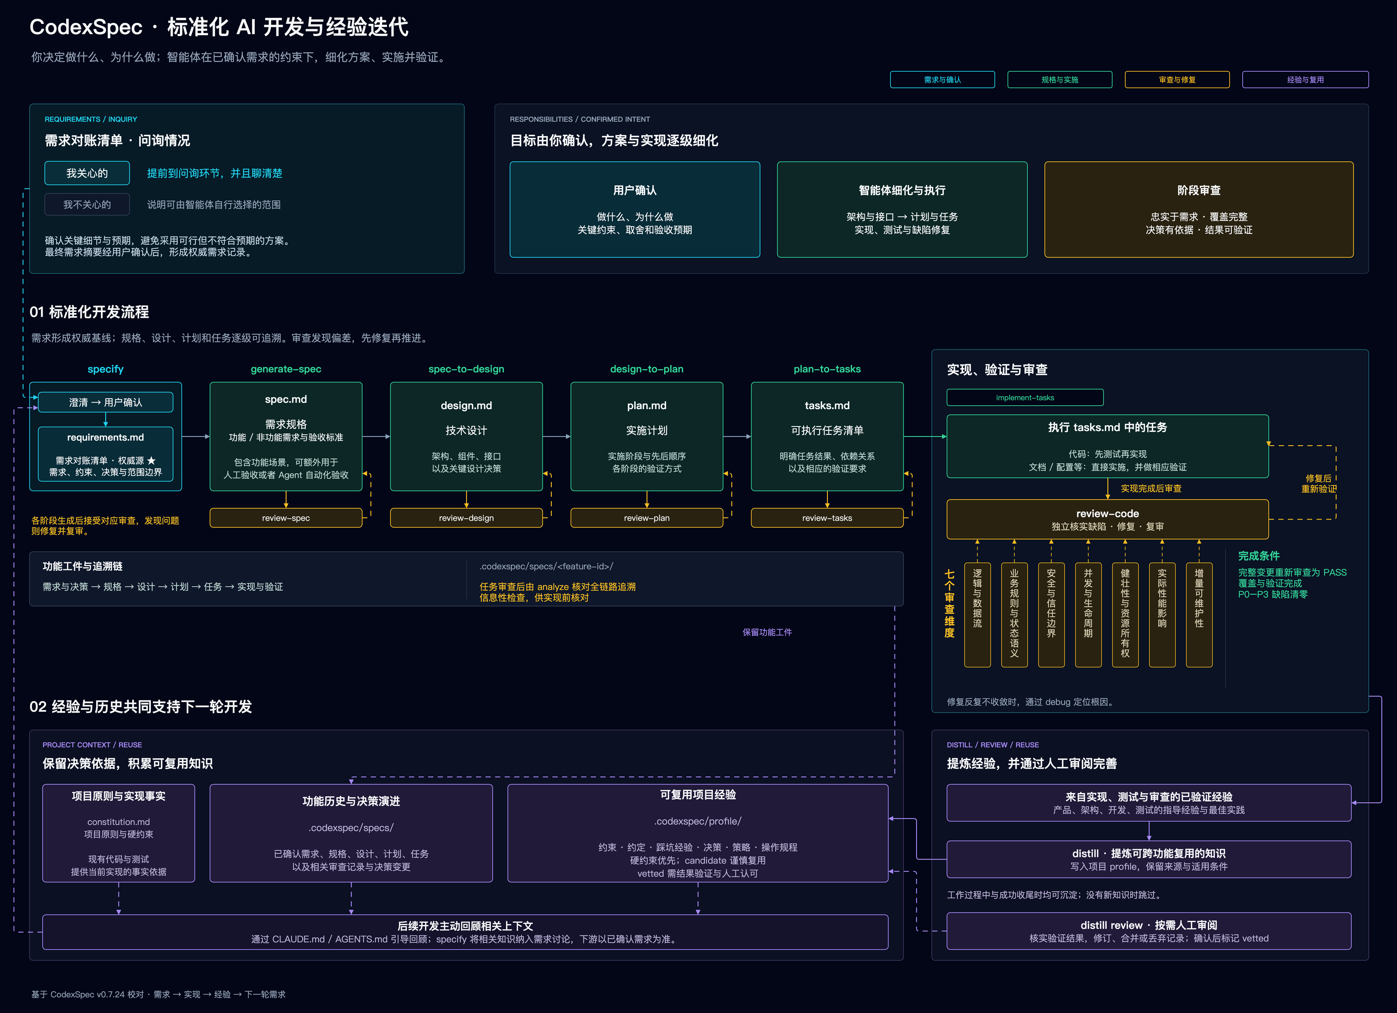Click the 规格与实施 legend tag
This screenshot has height=1013, width=1397.
(x=1060, y=80)
